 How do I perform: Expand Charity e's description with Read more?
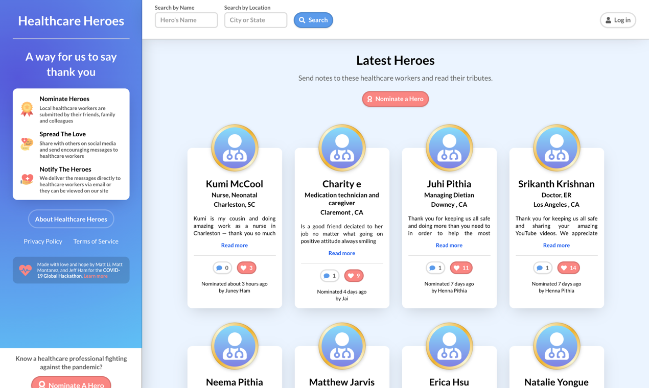[x=341, y=253]
